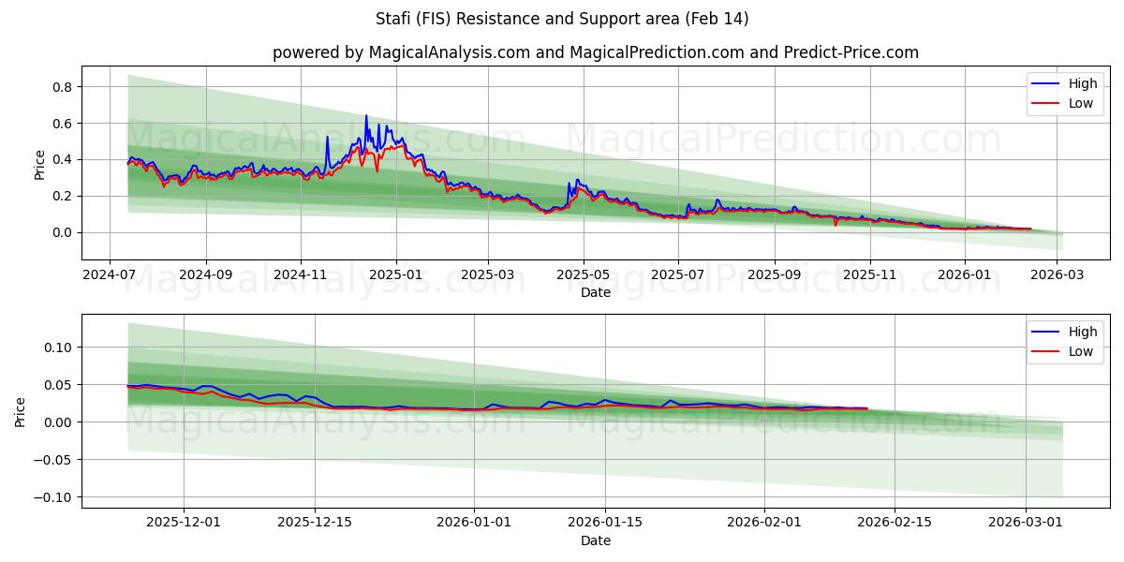Click the December 2024 price peak on High line
This screenshot has height=562, width=1124.
(366, 116)
